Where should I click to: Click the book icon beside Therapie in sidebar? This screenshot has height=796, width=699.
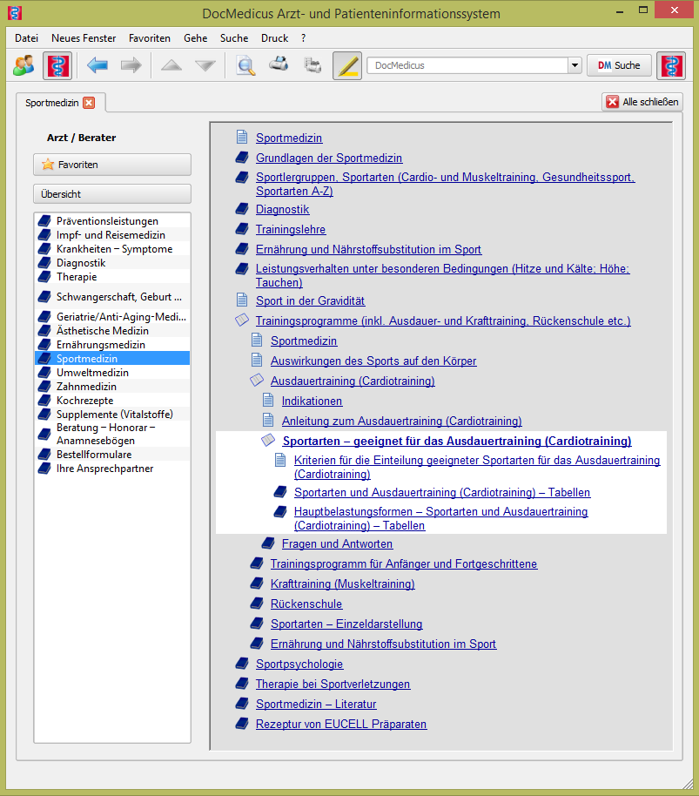(x=44, y=277)
